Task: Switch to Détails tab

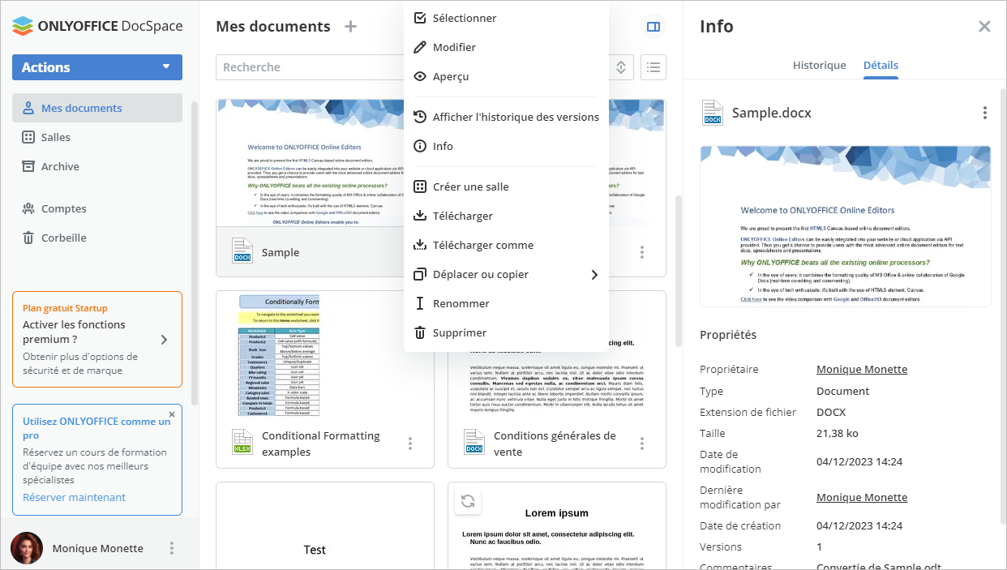Action: tap(881, 65)
